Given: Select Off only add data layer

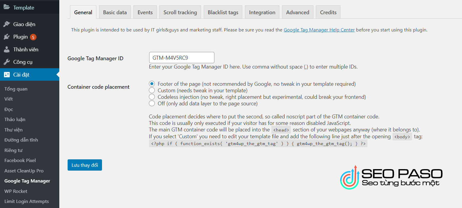Looking at the screenshot, I should [x=152, y=103].
